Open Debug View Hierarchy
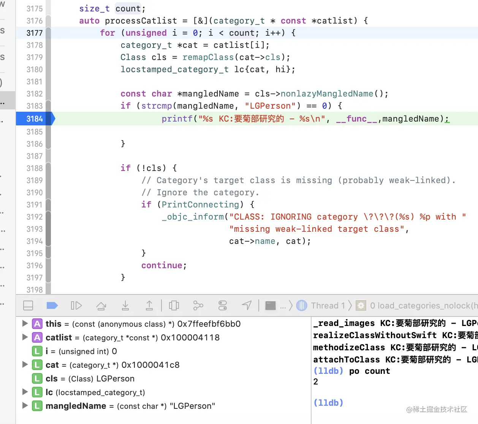Screen dimensions: 478x424 pyautogui.click(x=174, y=305)
